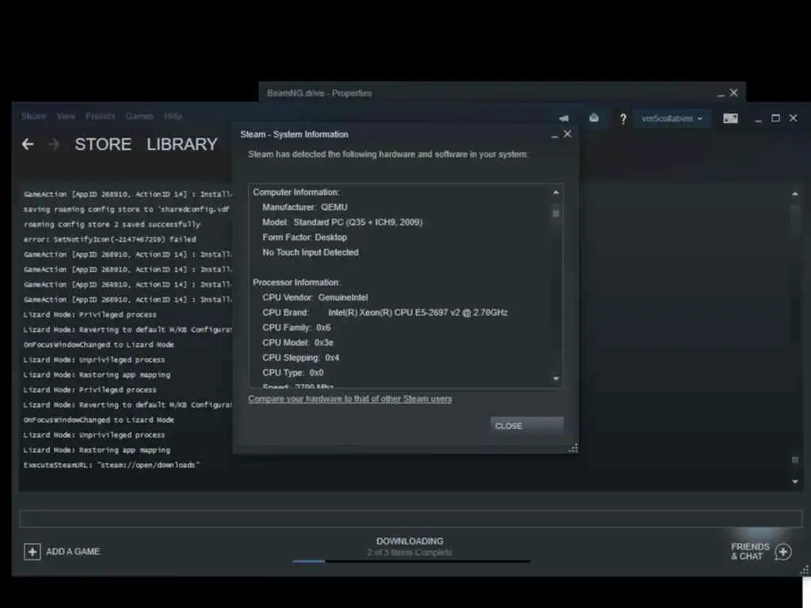Click the console scroll up arrow
The width and height of the screenshot is (811, 608).
[795, 194]
